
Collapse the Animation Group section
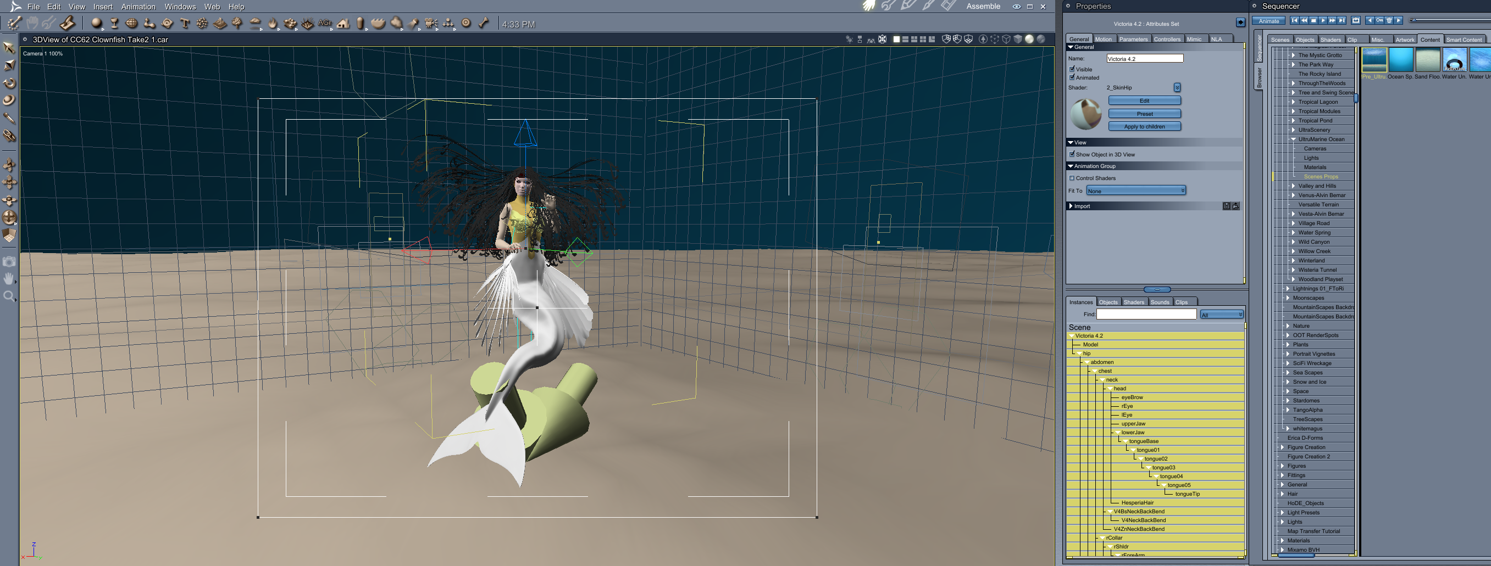click(x=1071, y=166)
